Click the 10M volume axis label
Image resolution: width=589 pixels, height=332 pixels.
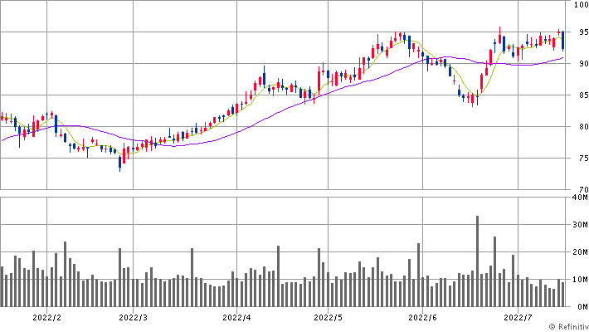point(580,280)
